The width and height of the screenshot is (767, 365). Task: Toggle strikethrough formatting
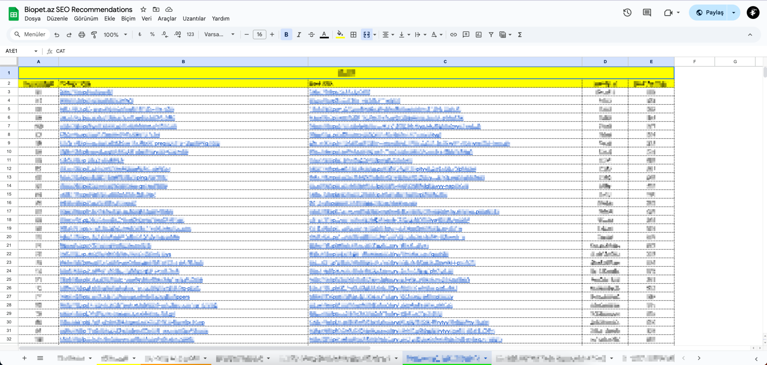coord(311,35)
